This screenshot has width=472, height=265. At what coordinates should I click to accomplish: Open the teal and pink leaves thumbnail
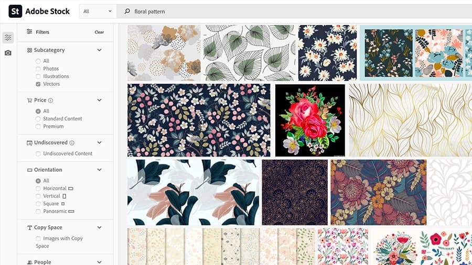point(193,192)
